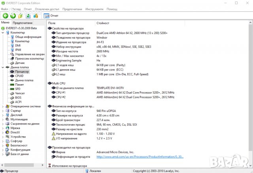Expand the Дисплей tree node

[2, 115]
